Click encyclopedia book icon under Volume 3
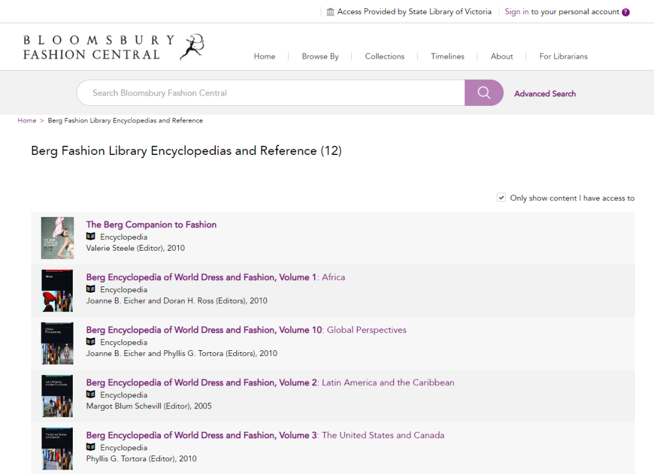654x474 pixels. [91, 447]
